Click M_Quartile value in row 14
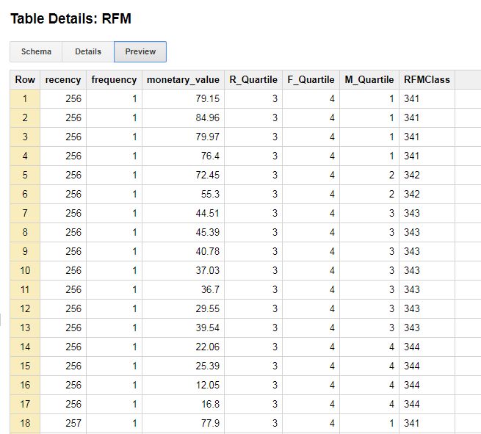The image size is (481, 434). (x=391, y=347)
